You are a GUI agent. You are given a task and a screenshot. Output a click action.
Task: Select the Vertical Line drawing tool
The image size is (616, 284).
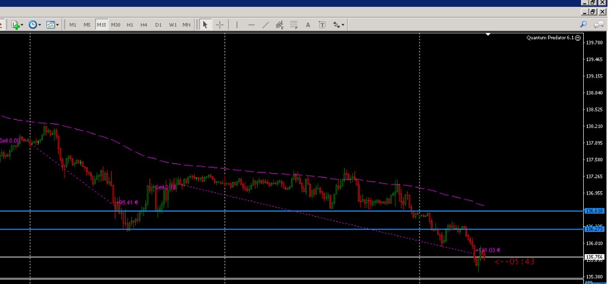pos(237,25)
